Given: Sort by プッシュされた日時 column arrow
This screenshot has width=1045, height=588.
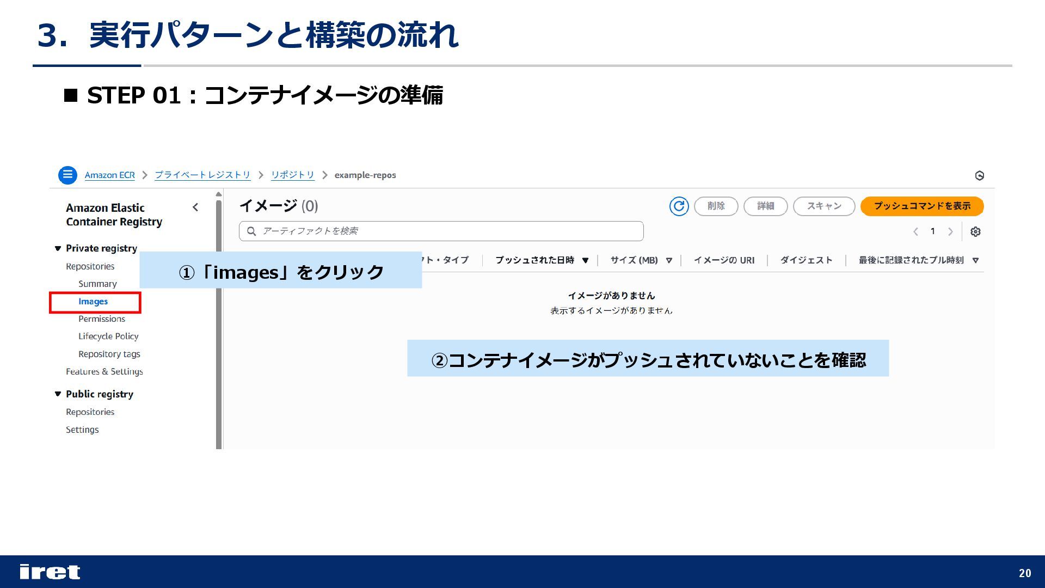Looking at the screenshot, I should [585, 260].
